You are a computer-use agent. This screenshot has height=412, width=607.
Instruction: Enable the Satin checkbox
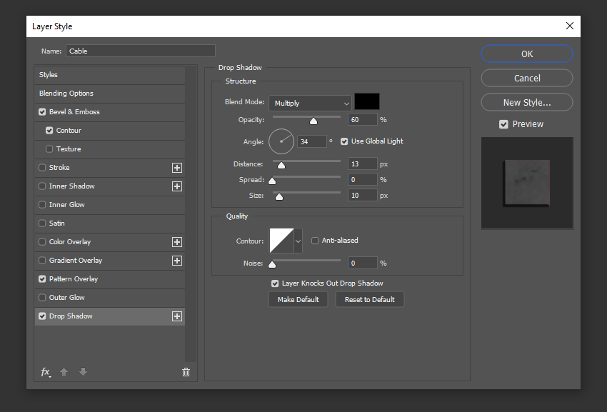coord(42,223)
